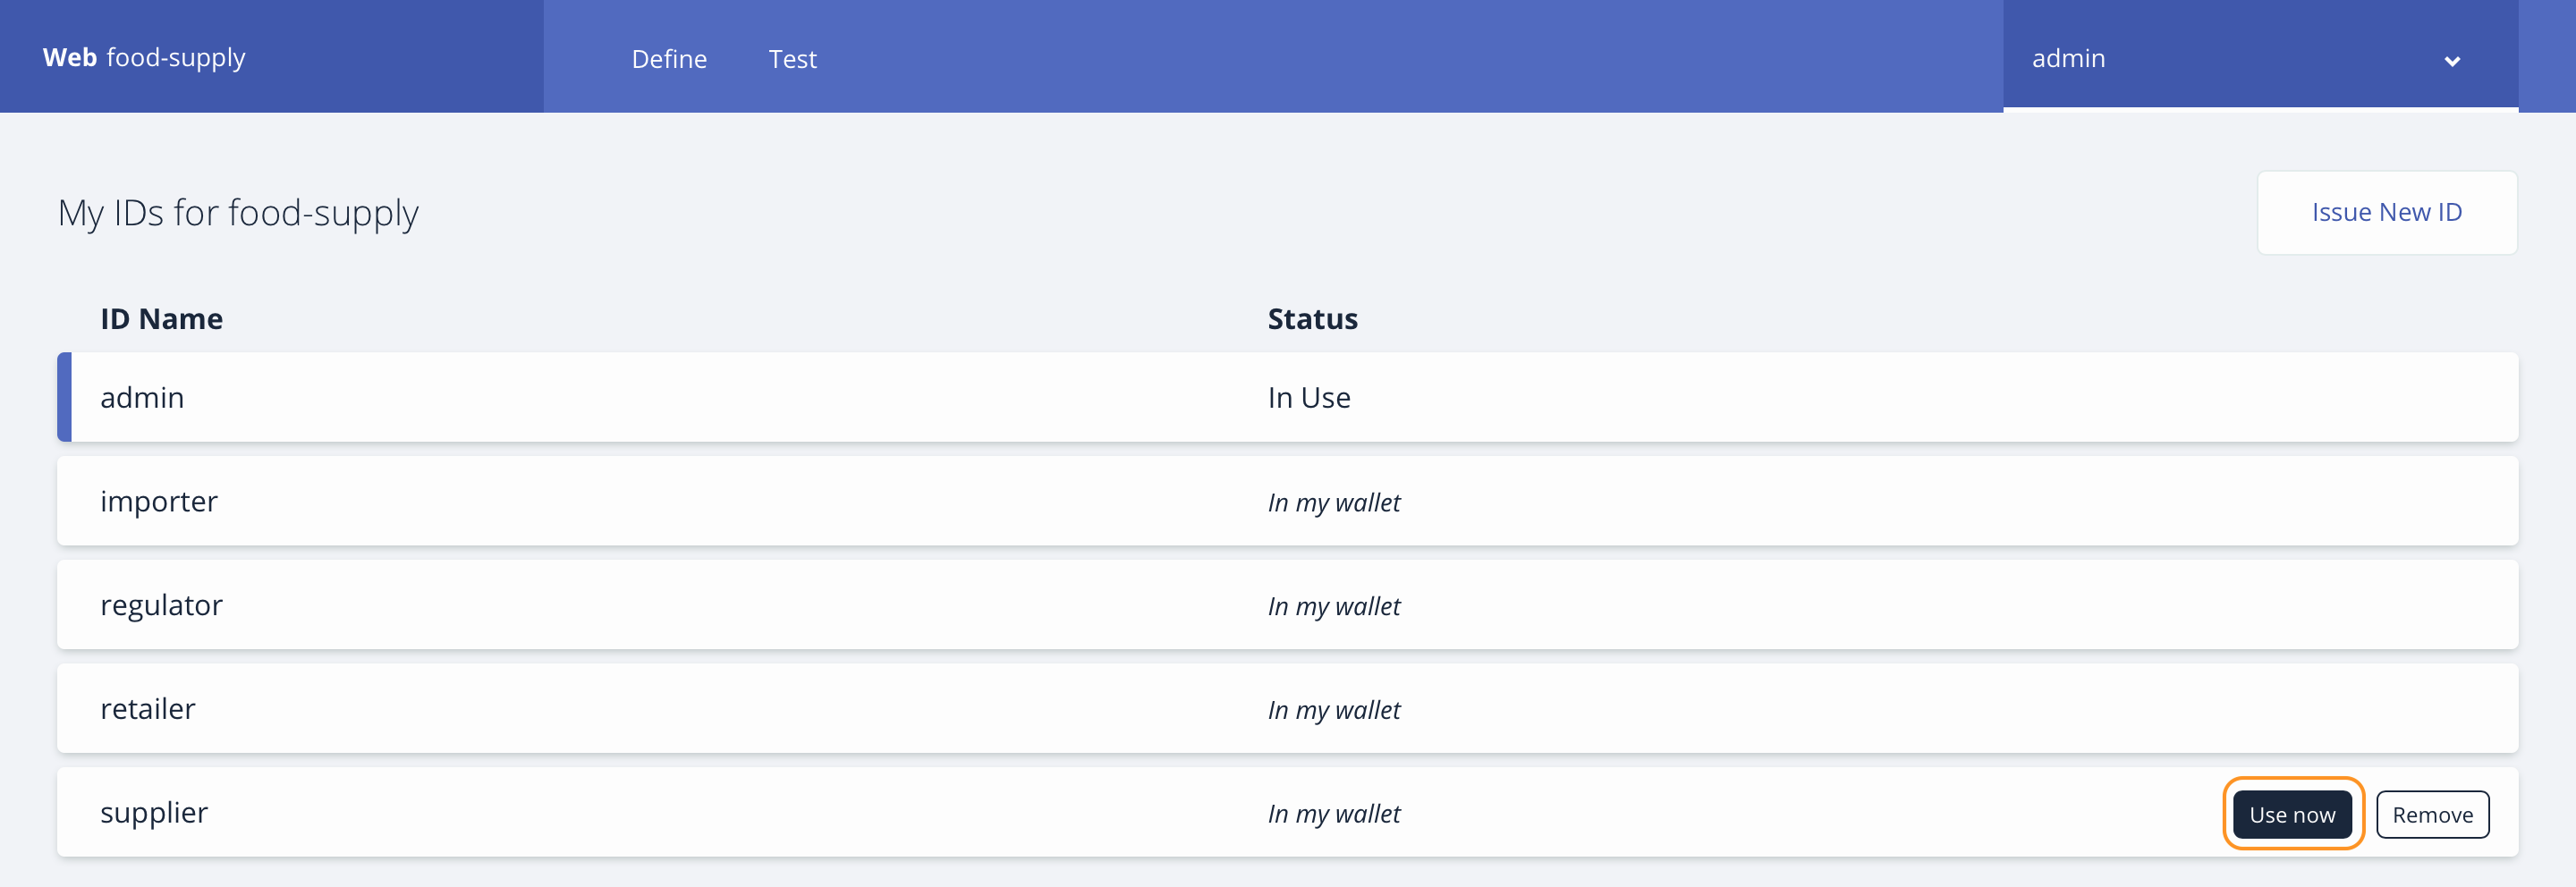Image resolution: width=2576 pixels, height=887 pixels.
Task: Open the admin user menu
Action: (2260, 56)
